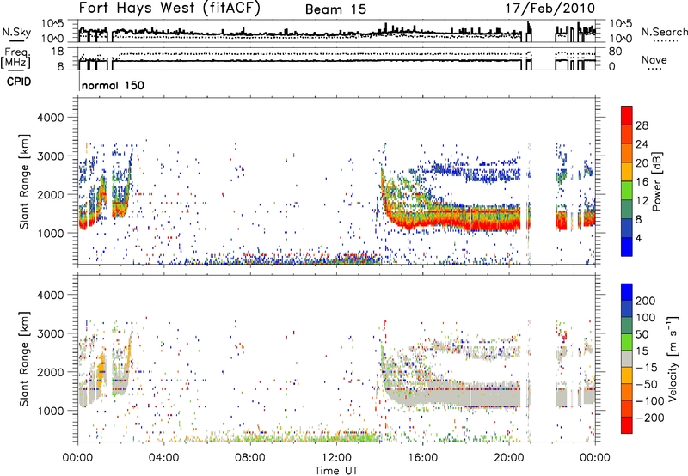This screenshot has height=476, width=688.
Task: Click the date '17/Feb/2010'
Action: [550, 9]
